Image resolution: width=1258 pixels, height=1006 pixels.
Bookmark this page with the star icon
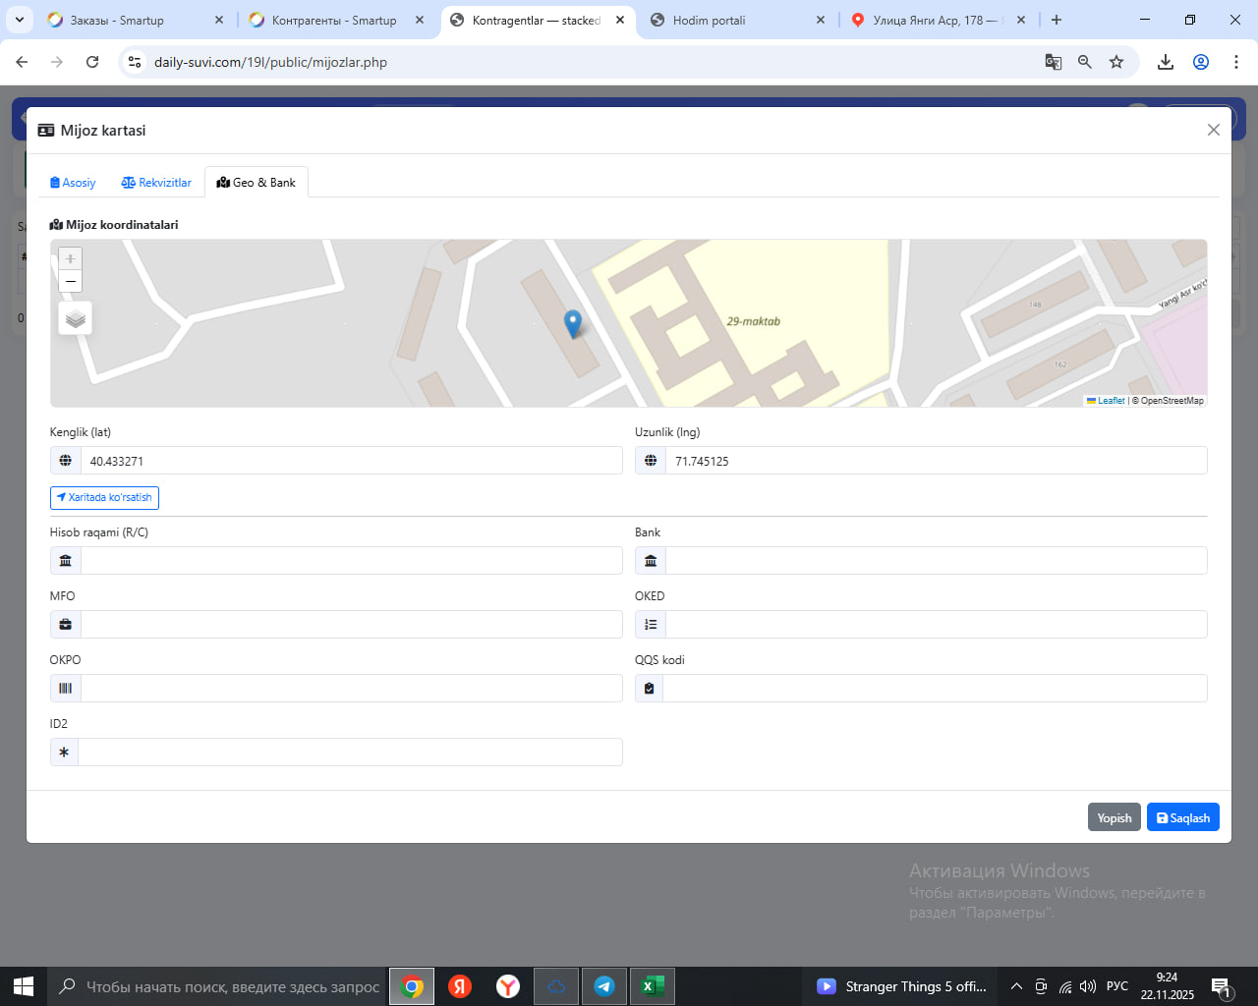tap(1116, 62)
